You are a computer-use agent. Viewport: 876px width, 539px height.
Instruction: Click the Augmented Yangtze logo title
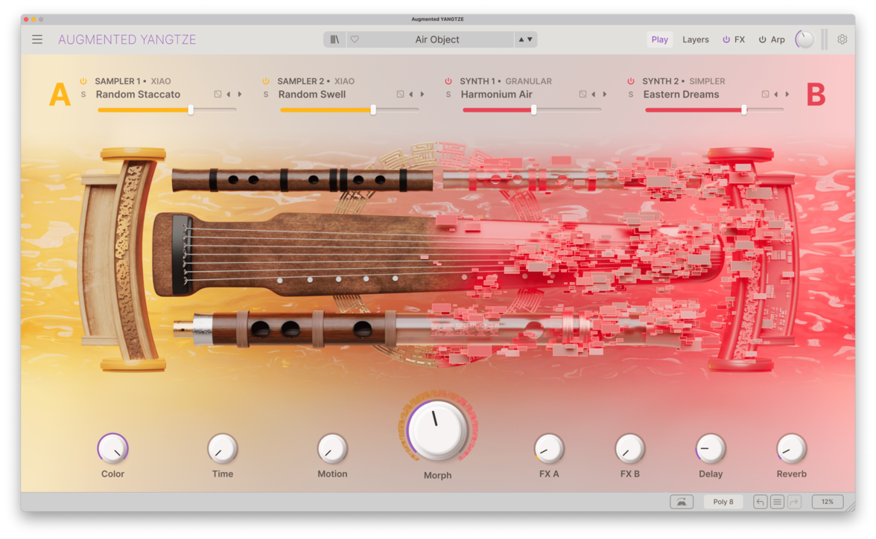click(x=127, y=39)
